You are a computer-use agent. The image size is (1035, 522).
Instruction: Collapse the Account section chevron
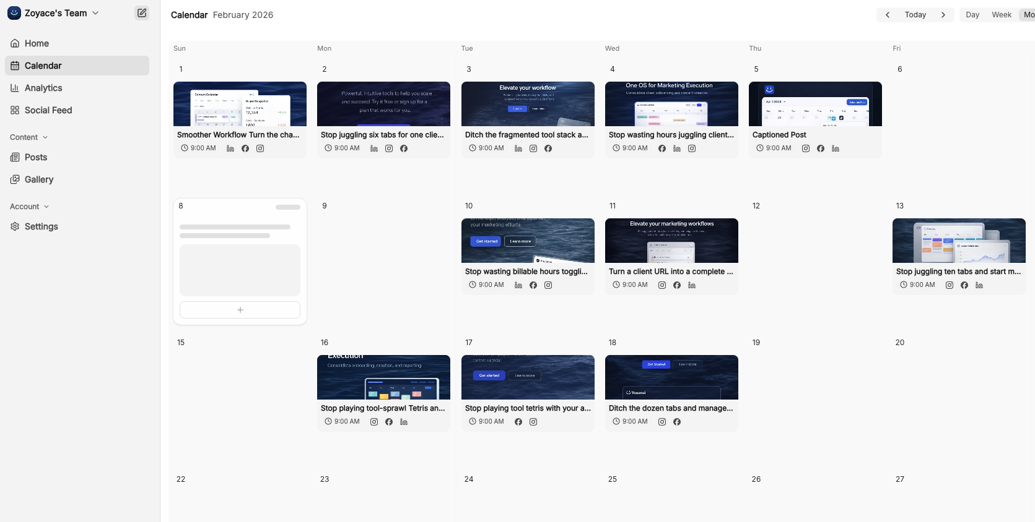click(46, 207)
